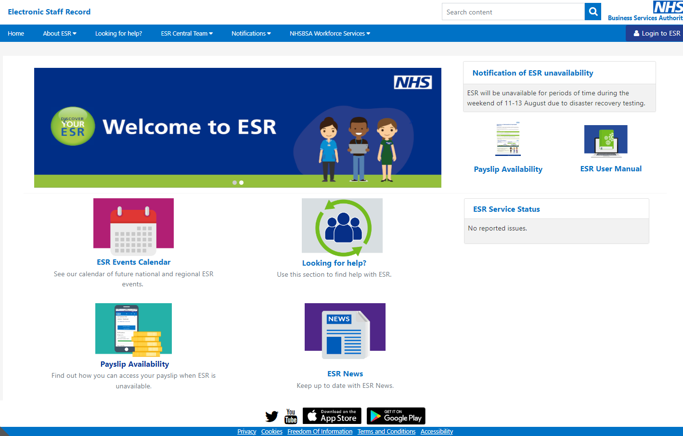The height and width of the screenshot is (436, 683).
Task: Click the Looking for help people icon
Action: tap(342, 226)
